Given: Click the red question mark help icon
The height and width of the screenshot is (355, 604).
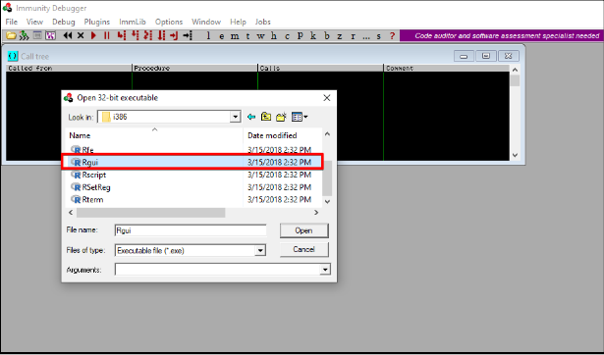Looking at the screenshot, I should 392,35.
